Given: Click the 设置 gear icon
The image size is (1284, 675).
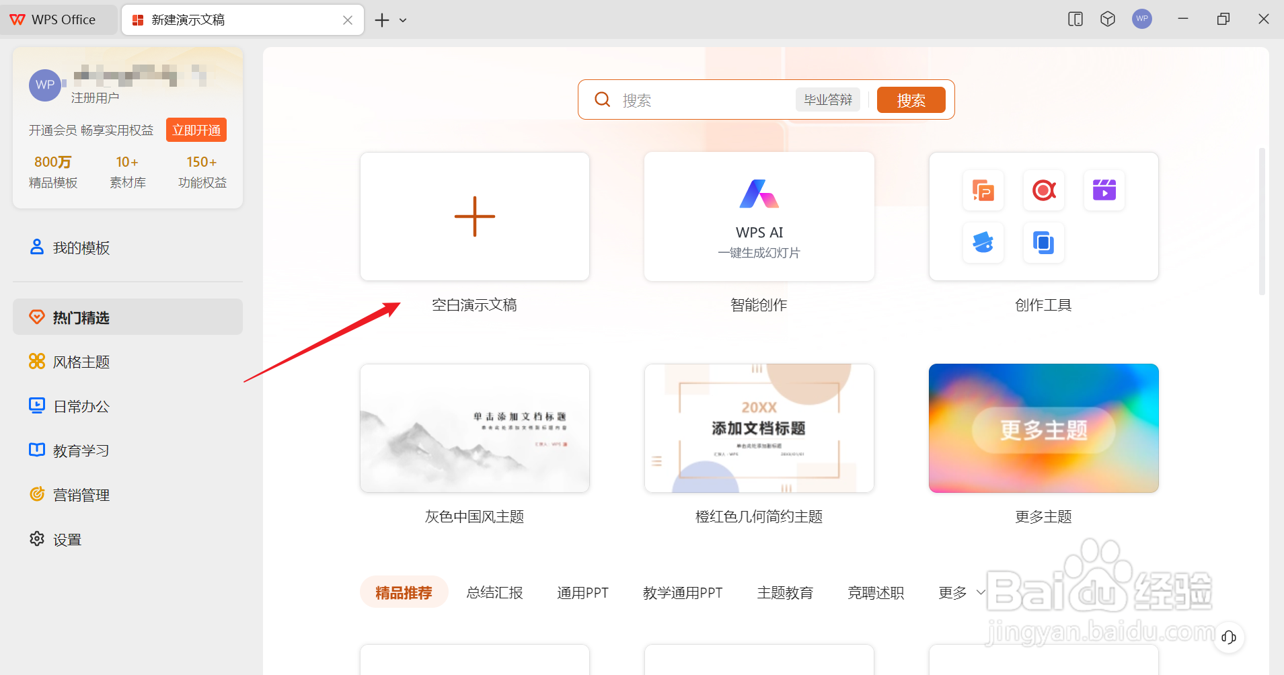Looking at the screenshot, I should tap(37, 539).
